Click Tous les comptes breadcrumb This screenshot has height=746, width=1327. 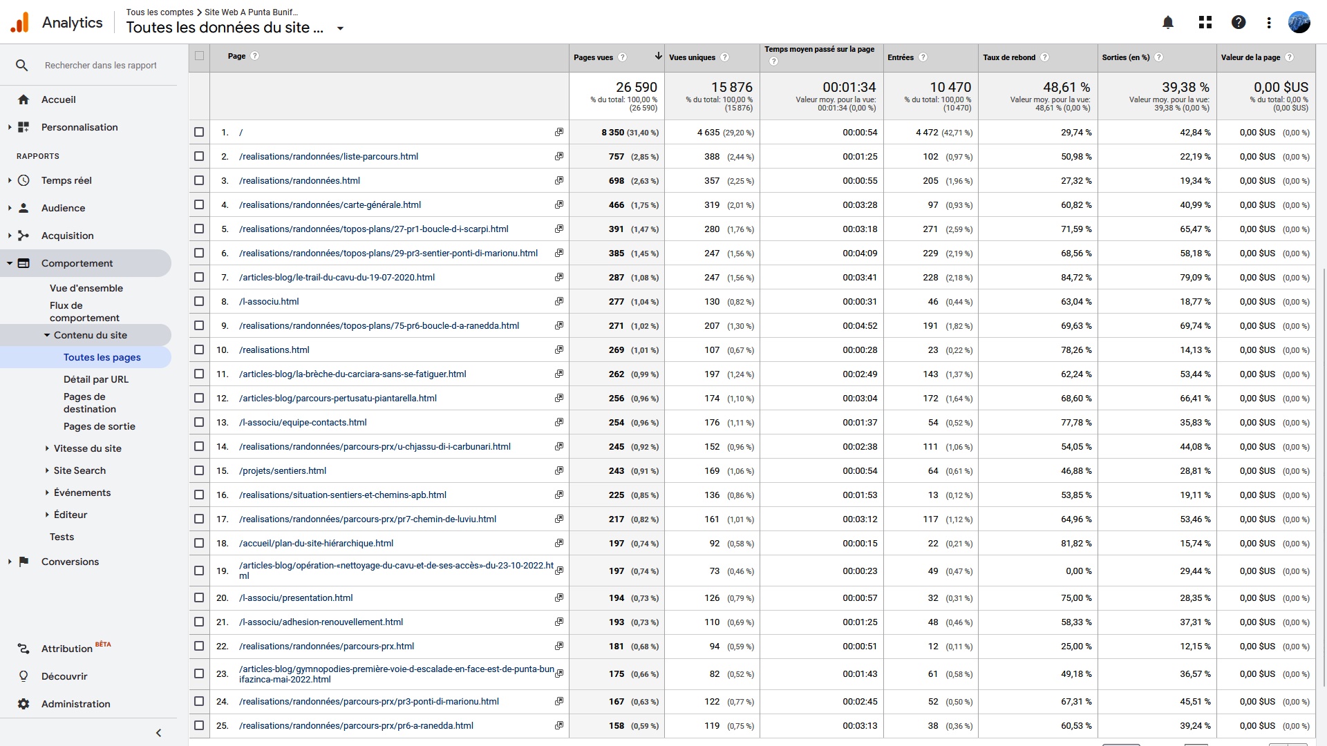160,12
